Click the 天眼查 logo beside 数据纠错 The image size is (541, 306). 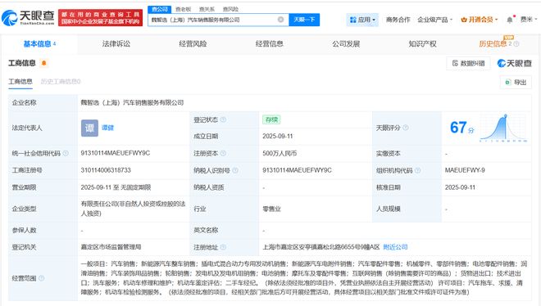pos(515,63)
